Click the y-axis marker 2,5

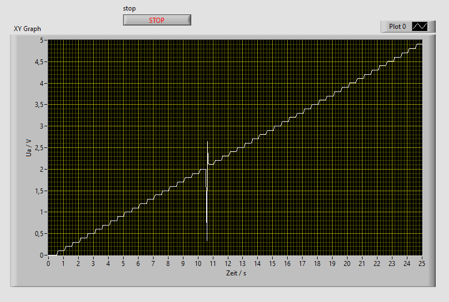click(39, 148)
